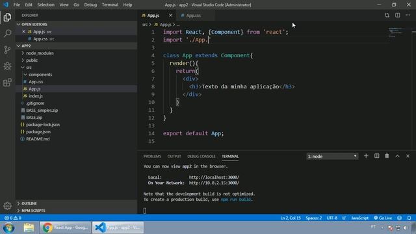Maximize the terminal panel size
The height and width of the screenshot is (234, 416).
397,156
